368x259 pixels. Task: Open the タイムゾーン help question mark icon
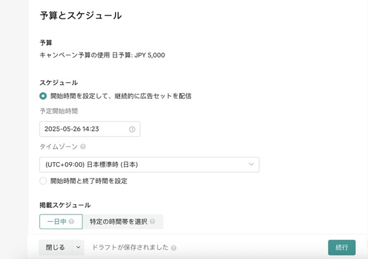83,147
